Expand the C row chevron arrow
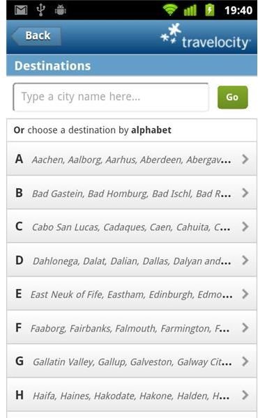The image size is (258, 418). coord(245,226)
